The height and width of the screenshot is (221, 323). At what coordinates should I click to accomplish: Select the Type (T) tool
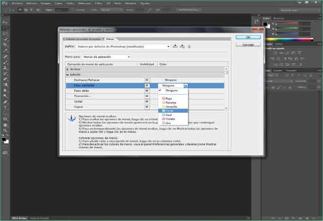tap(6, 108)
